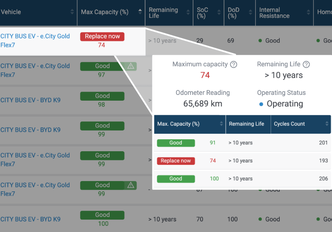Screen dimensions: 332x232
Task: Click > 10 years in bottom BYD K9 row
Action: (x=162, y=219)
